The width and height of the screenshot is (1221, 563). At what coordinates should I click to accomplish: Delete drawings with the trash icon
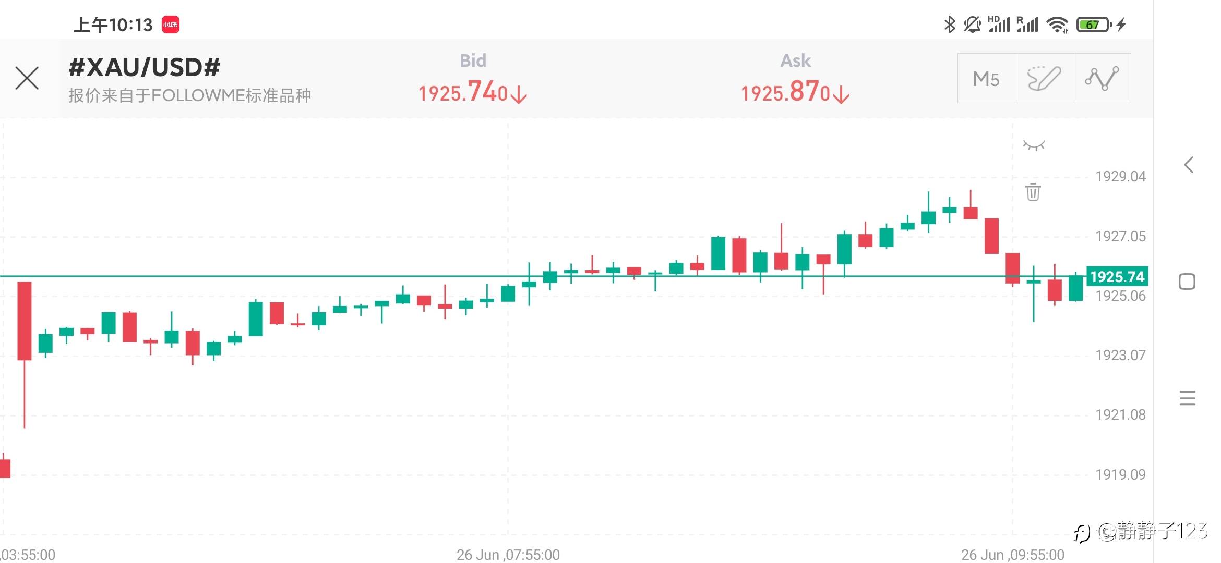pyautogui.click(x=1033, y=192)
